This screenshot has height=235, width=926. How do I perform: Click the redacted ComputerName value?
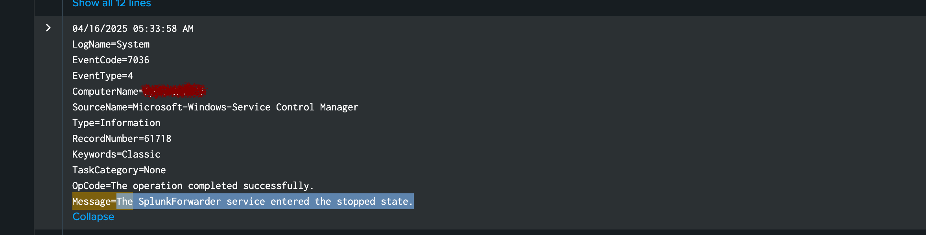pyautogui.click(x=174, y=91)
